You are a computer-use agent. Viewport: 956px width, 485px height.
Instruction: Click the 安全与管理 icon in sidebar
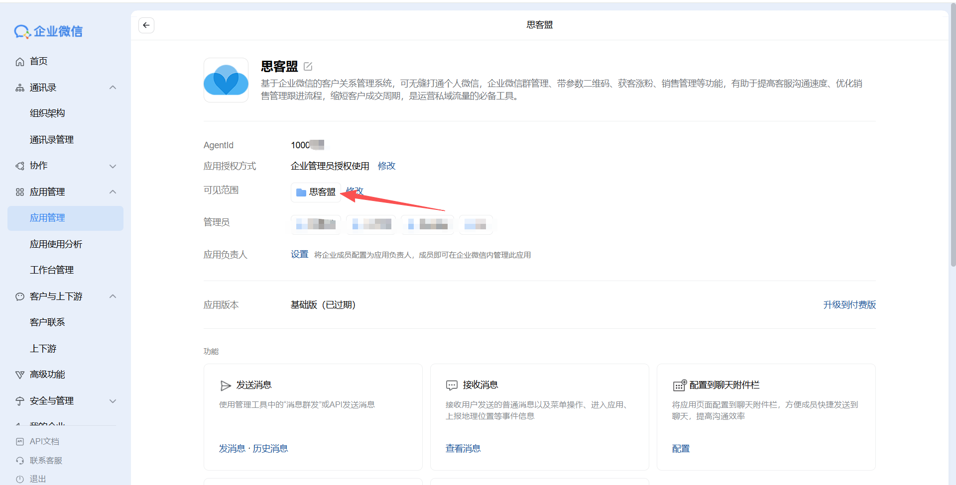coord(20,401)
